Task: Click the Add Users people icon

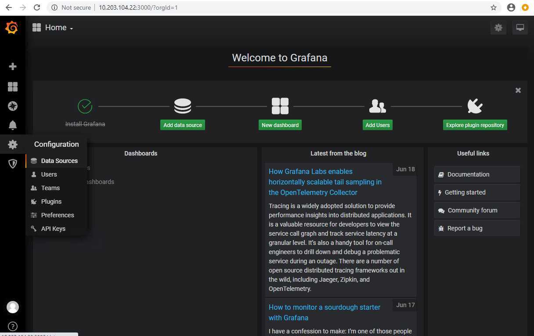Action: pyautogui.click(x=378, y=106)
